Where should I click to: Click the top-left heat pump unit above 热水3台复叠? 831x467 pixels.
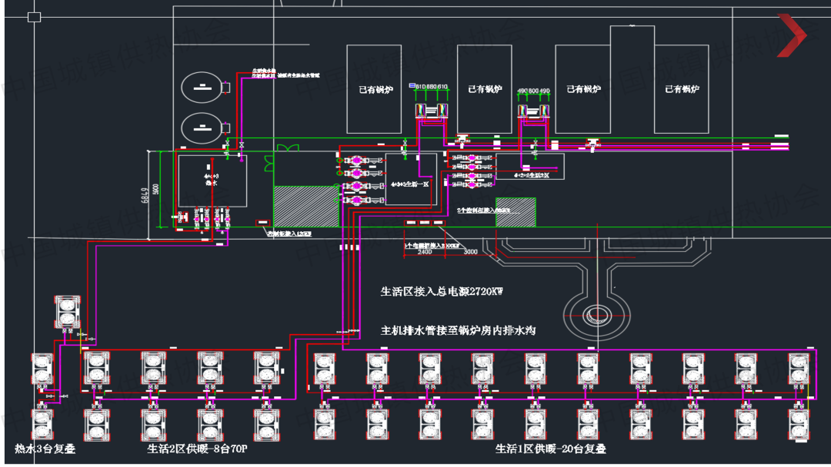[x=68, y=311]
